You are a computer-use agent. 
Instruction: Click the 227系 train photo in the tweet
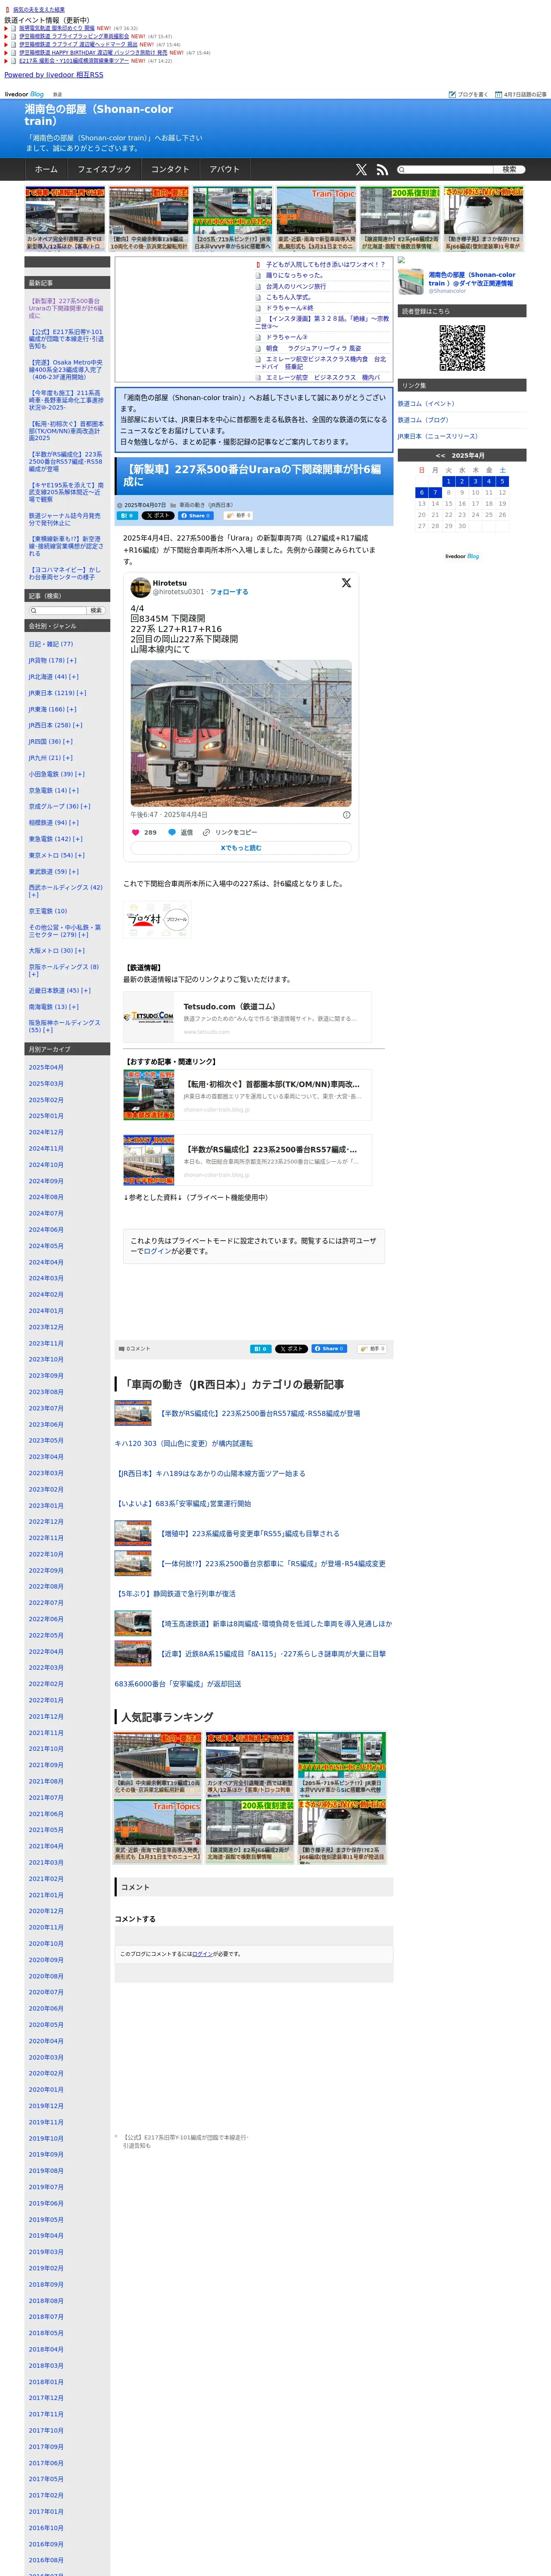click(x=241, y=733)
